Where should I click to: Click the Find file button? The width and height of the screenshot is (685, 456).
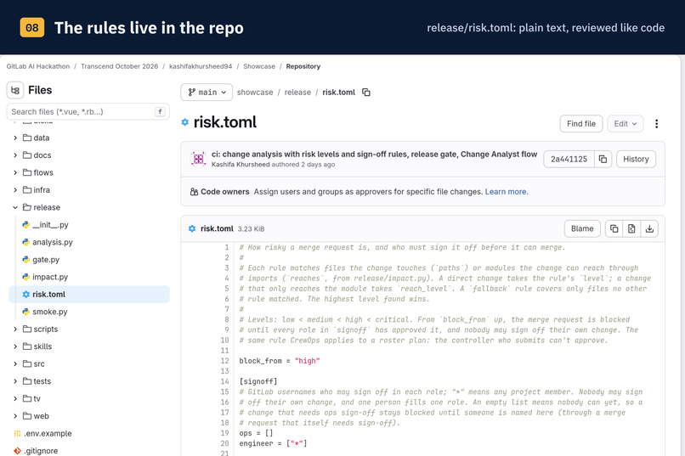(x=581, y=124)
